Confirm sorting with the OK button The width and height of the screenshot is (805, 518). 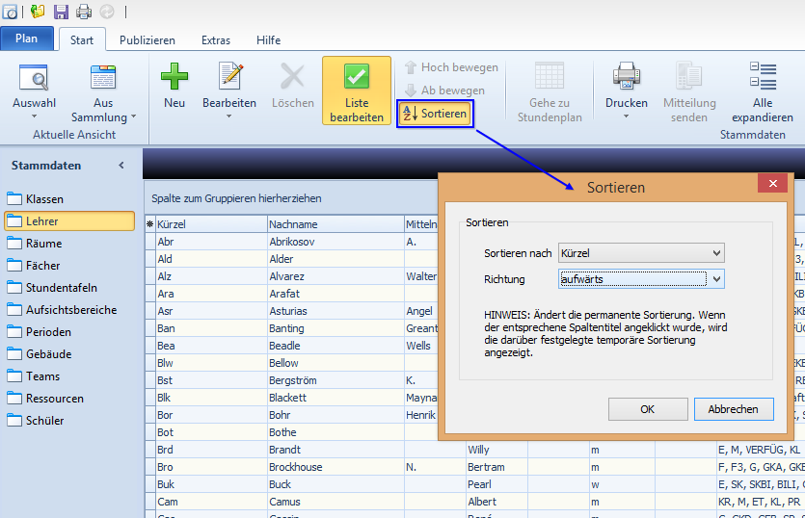click(x=648, y=409)
